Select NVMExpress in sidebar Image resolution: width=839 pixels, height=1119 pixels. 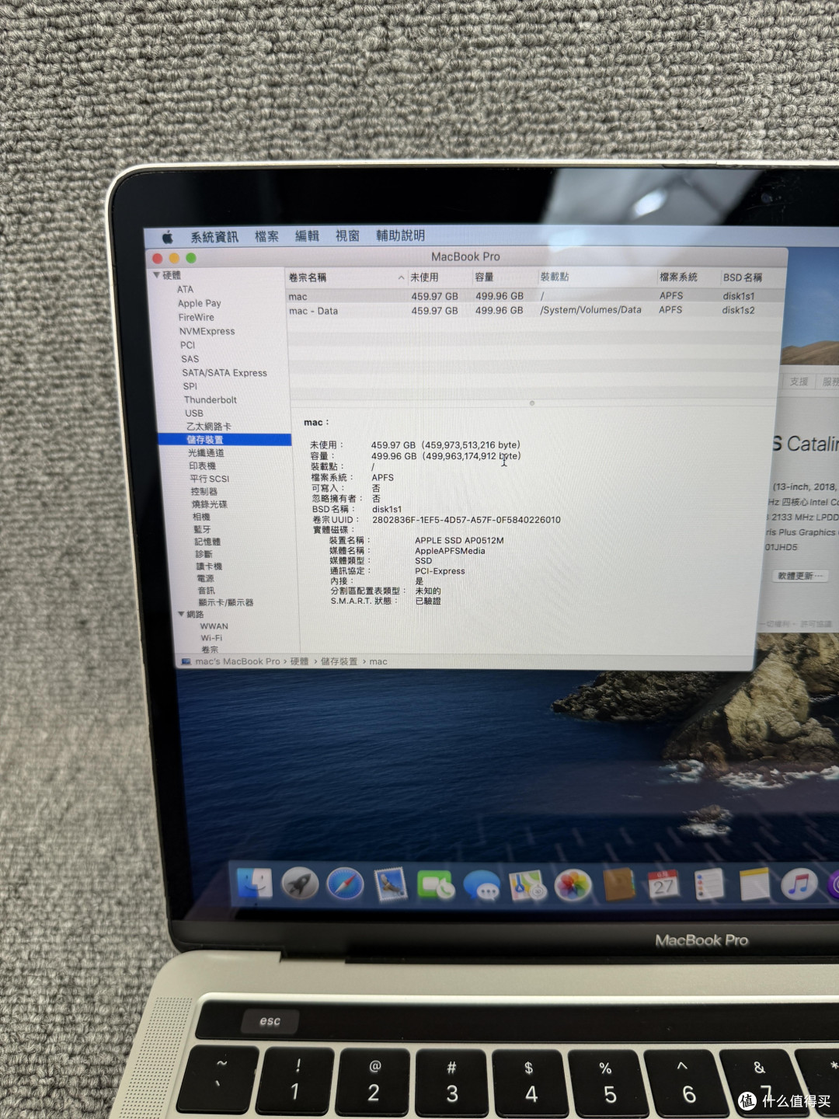coord(207,331)
